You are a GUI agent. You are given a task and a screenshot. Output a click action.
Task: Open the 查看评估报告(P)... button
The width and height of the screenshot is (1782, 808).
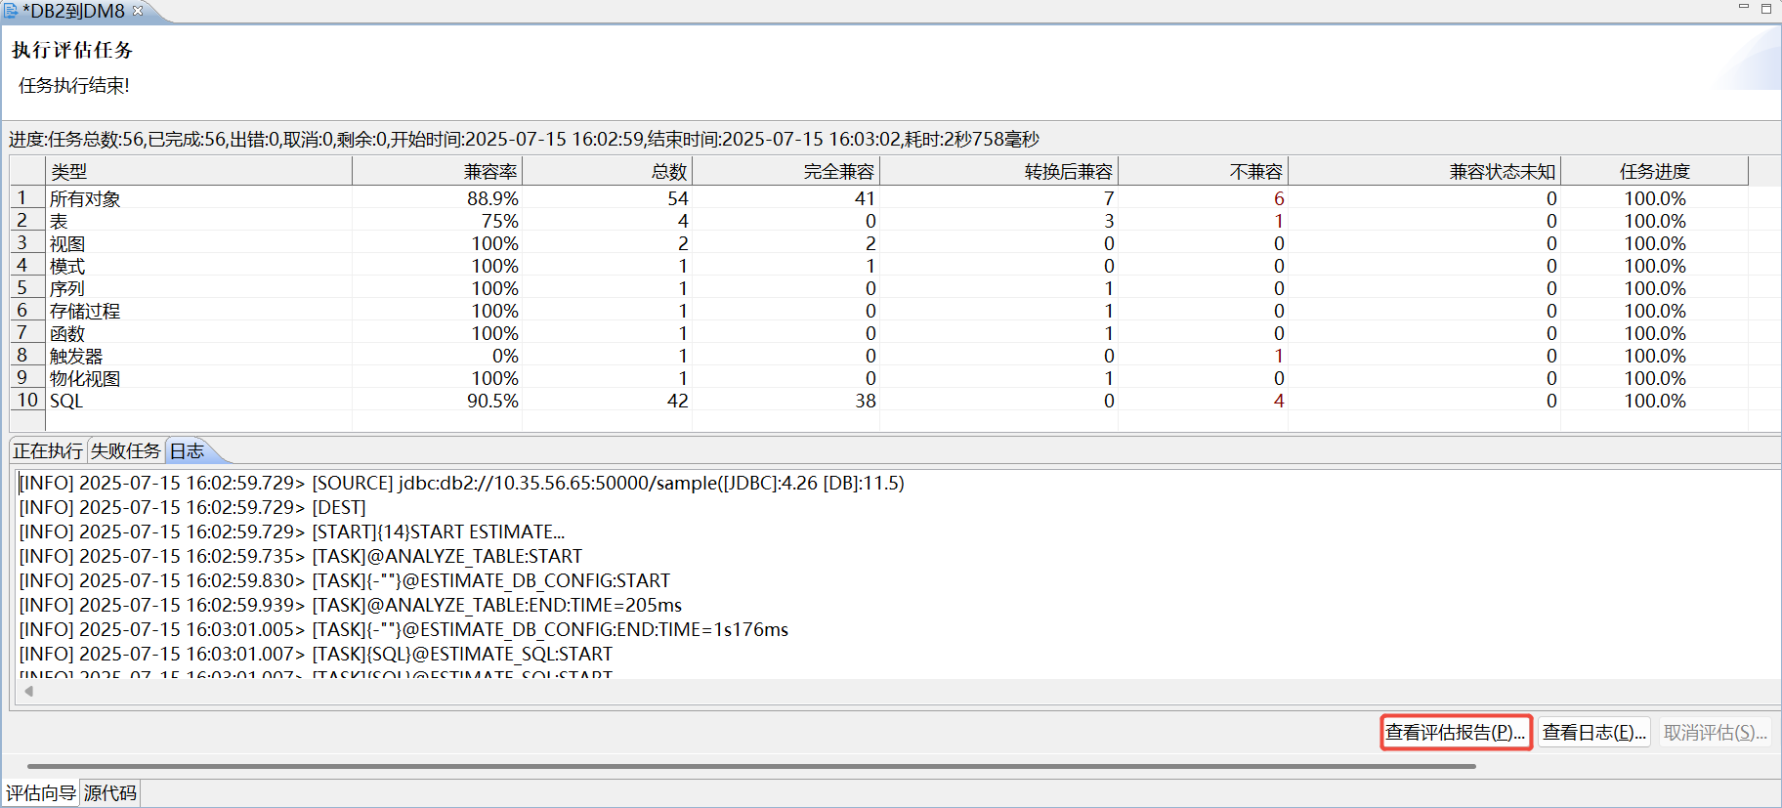pyautogui.click(x=1456, y=732)
